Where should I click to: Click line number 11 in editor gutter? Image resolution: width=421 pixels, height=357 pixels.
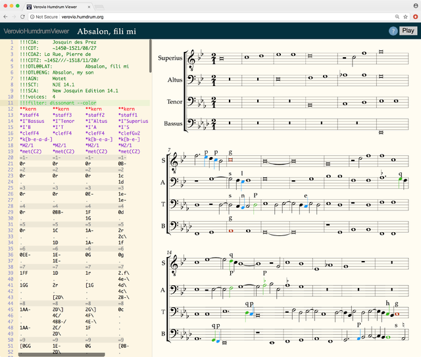pos(10,103)
